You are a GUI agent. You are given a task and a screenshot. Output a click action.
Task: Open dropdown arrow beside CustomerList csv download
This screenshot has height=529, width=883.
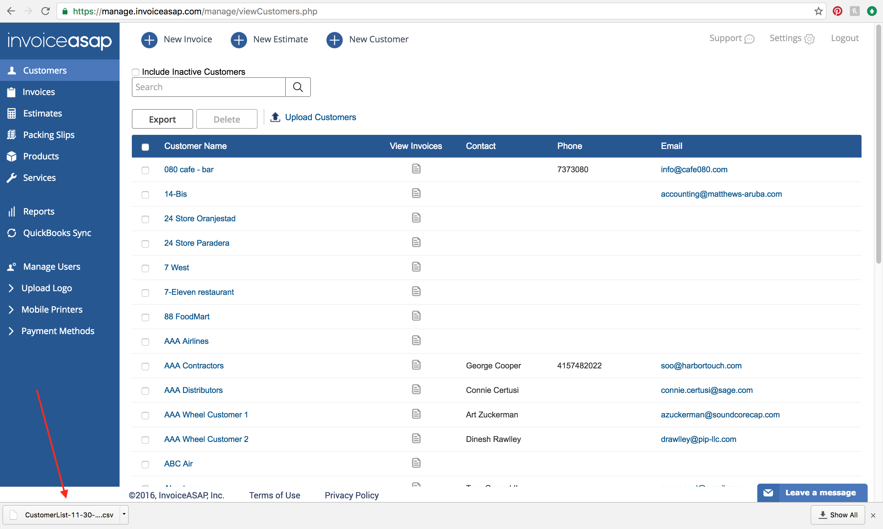coord(124,514)
